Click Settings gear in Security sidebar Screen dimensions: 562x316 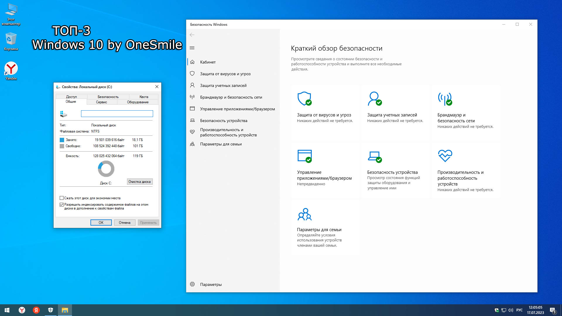point(192,284)
